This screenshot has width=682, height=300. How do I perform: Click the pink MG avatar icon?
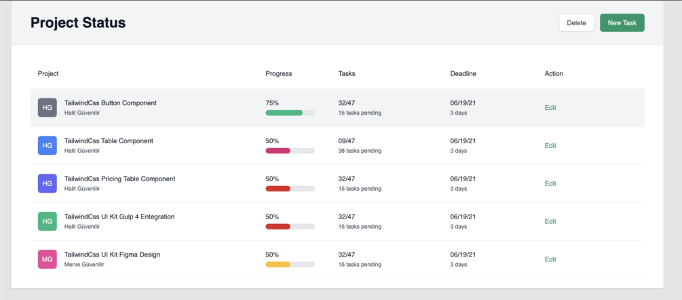tap(48, 259)
